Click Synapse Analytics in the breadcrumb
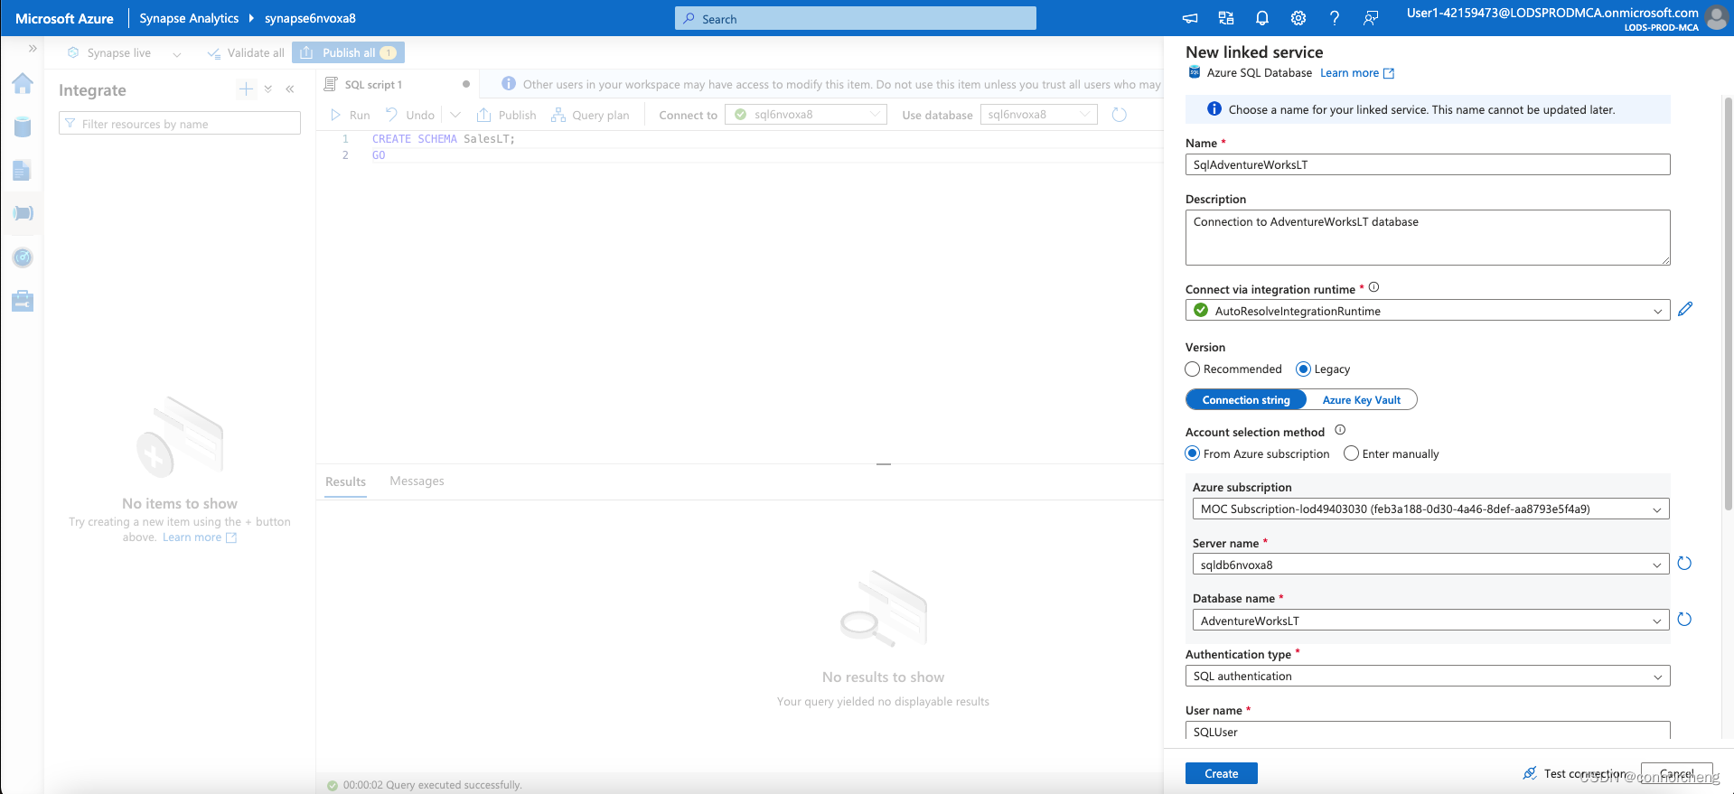 click(x=189, y=18)
